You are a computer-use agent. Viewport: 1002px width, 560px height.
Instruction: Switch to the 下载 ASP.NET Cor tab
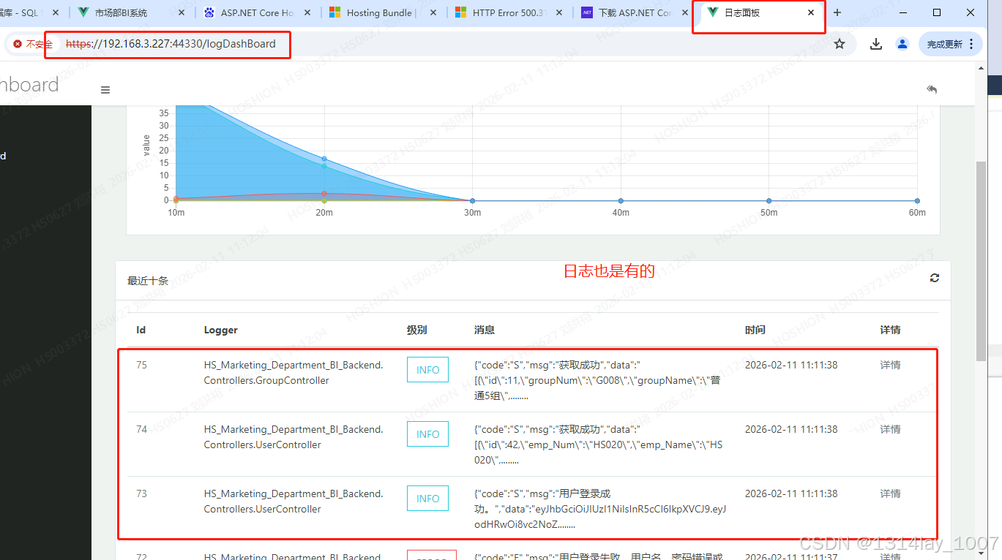click(635, 12)
